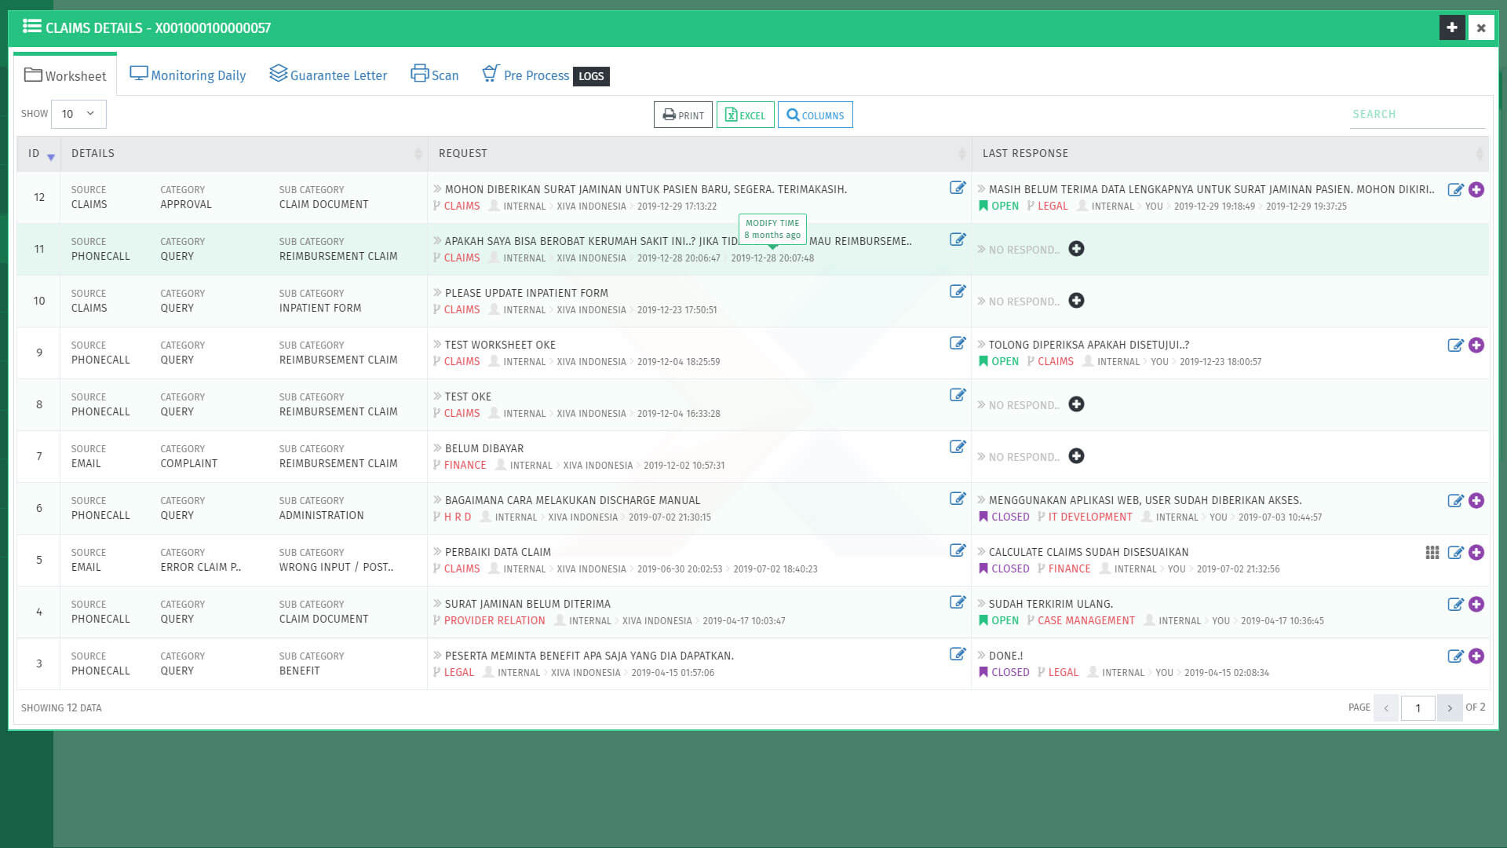Click 'BENEFIT' sub category in row 3
The image size is (1507, 848).
[299, 671]
